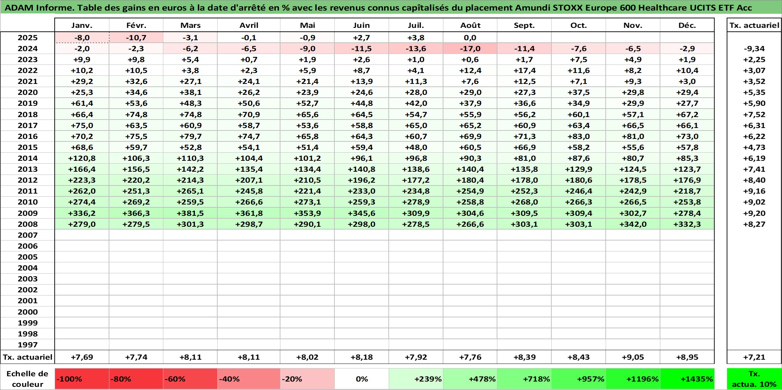Image resolution: width=782 pixels, height=390 pixels.
Task: Click the +1435% bright green swatch
Action: [687, 379]
